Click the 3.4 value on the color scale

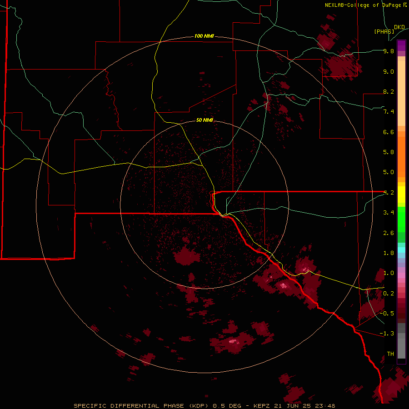[x=389, y=213]
